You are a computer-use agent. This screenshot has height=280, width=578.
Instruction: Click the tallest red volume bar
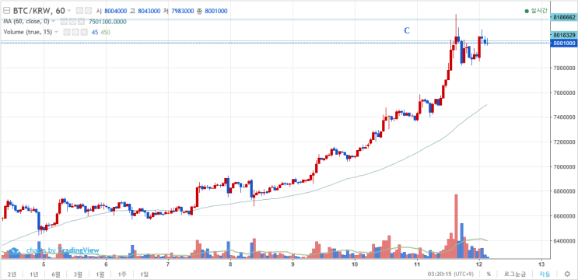coord(457,226)
